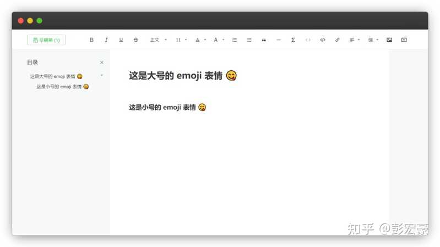Screen dimensions: 440x247
Task: Open the text alignment dropdown
Action: [x=355, y=40]
